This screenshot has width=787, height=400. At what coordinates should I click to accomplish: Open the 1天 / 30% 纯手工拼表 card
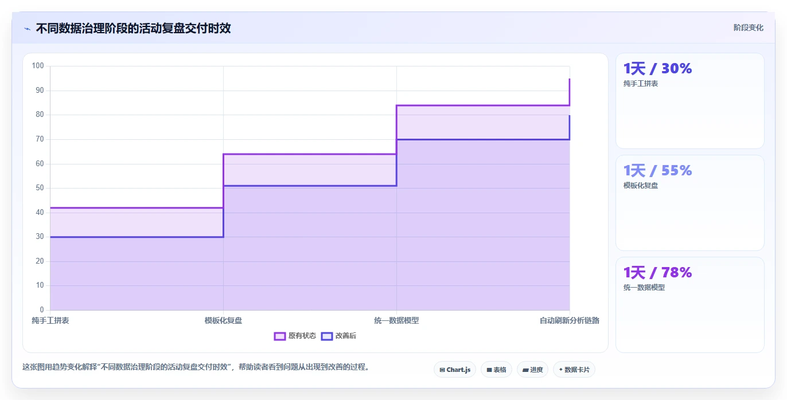click(x=689, y=101)
